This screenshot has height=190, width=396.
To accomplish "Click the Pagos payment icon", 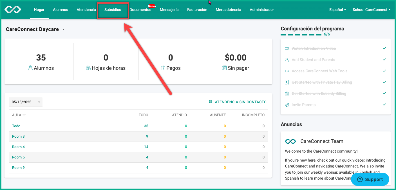I will [x=163, y=68].
